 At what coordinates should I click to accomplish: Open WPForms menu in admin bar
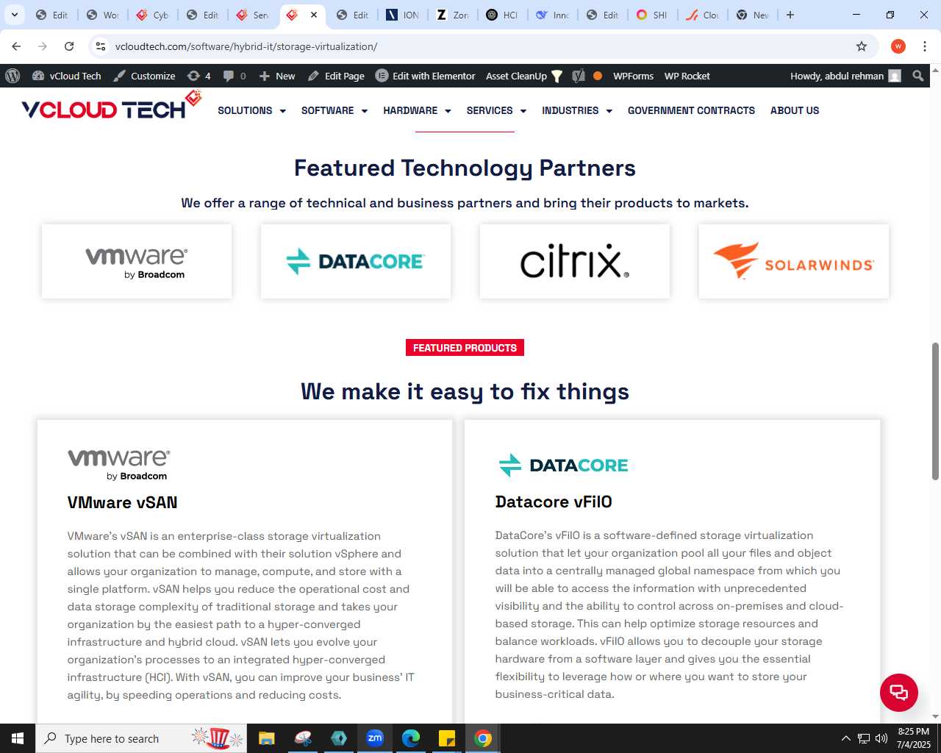click(x=633, y=76)
